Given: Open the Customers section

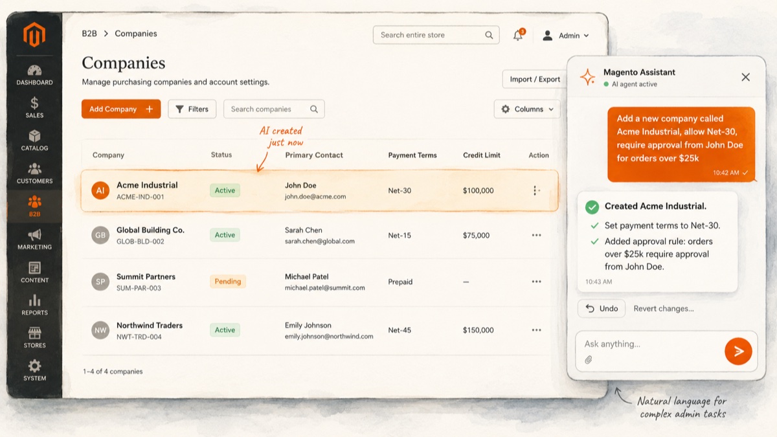Looking at the screenshot, I should [x=34, y=174].
